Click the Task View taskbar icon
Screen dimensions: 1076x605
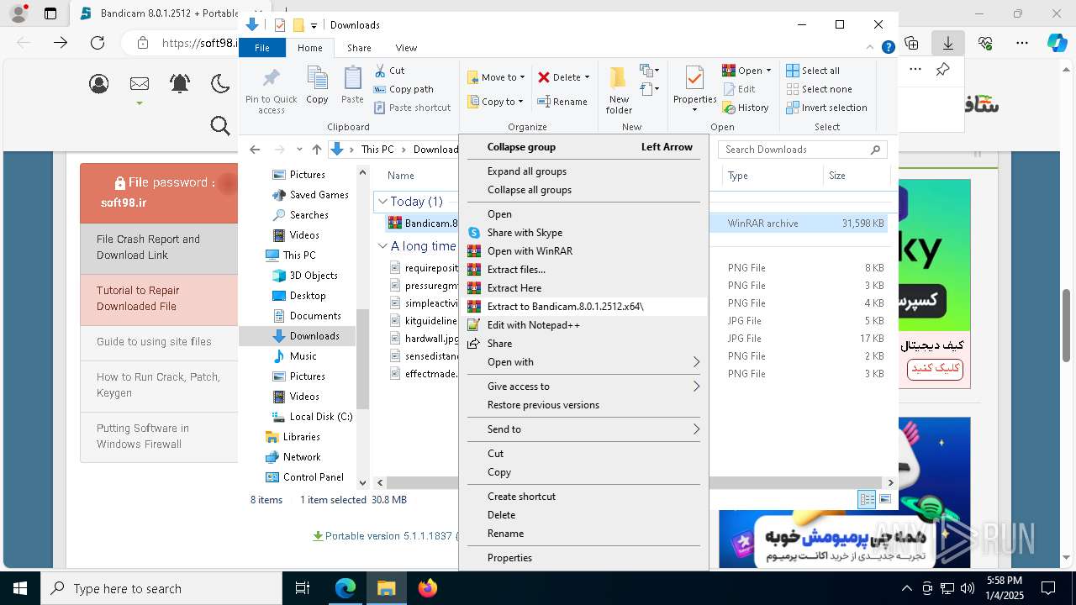click(x=303, y=589)
